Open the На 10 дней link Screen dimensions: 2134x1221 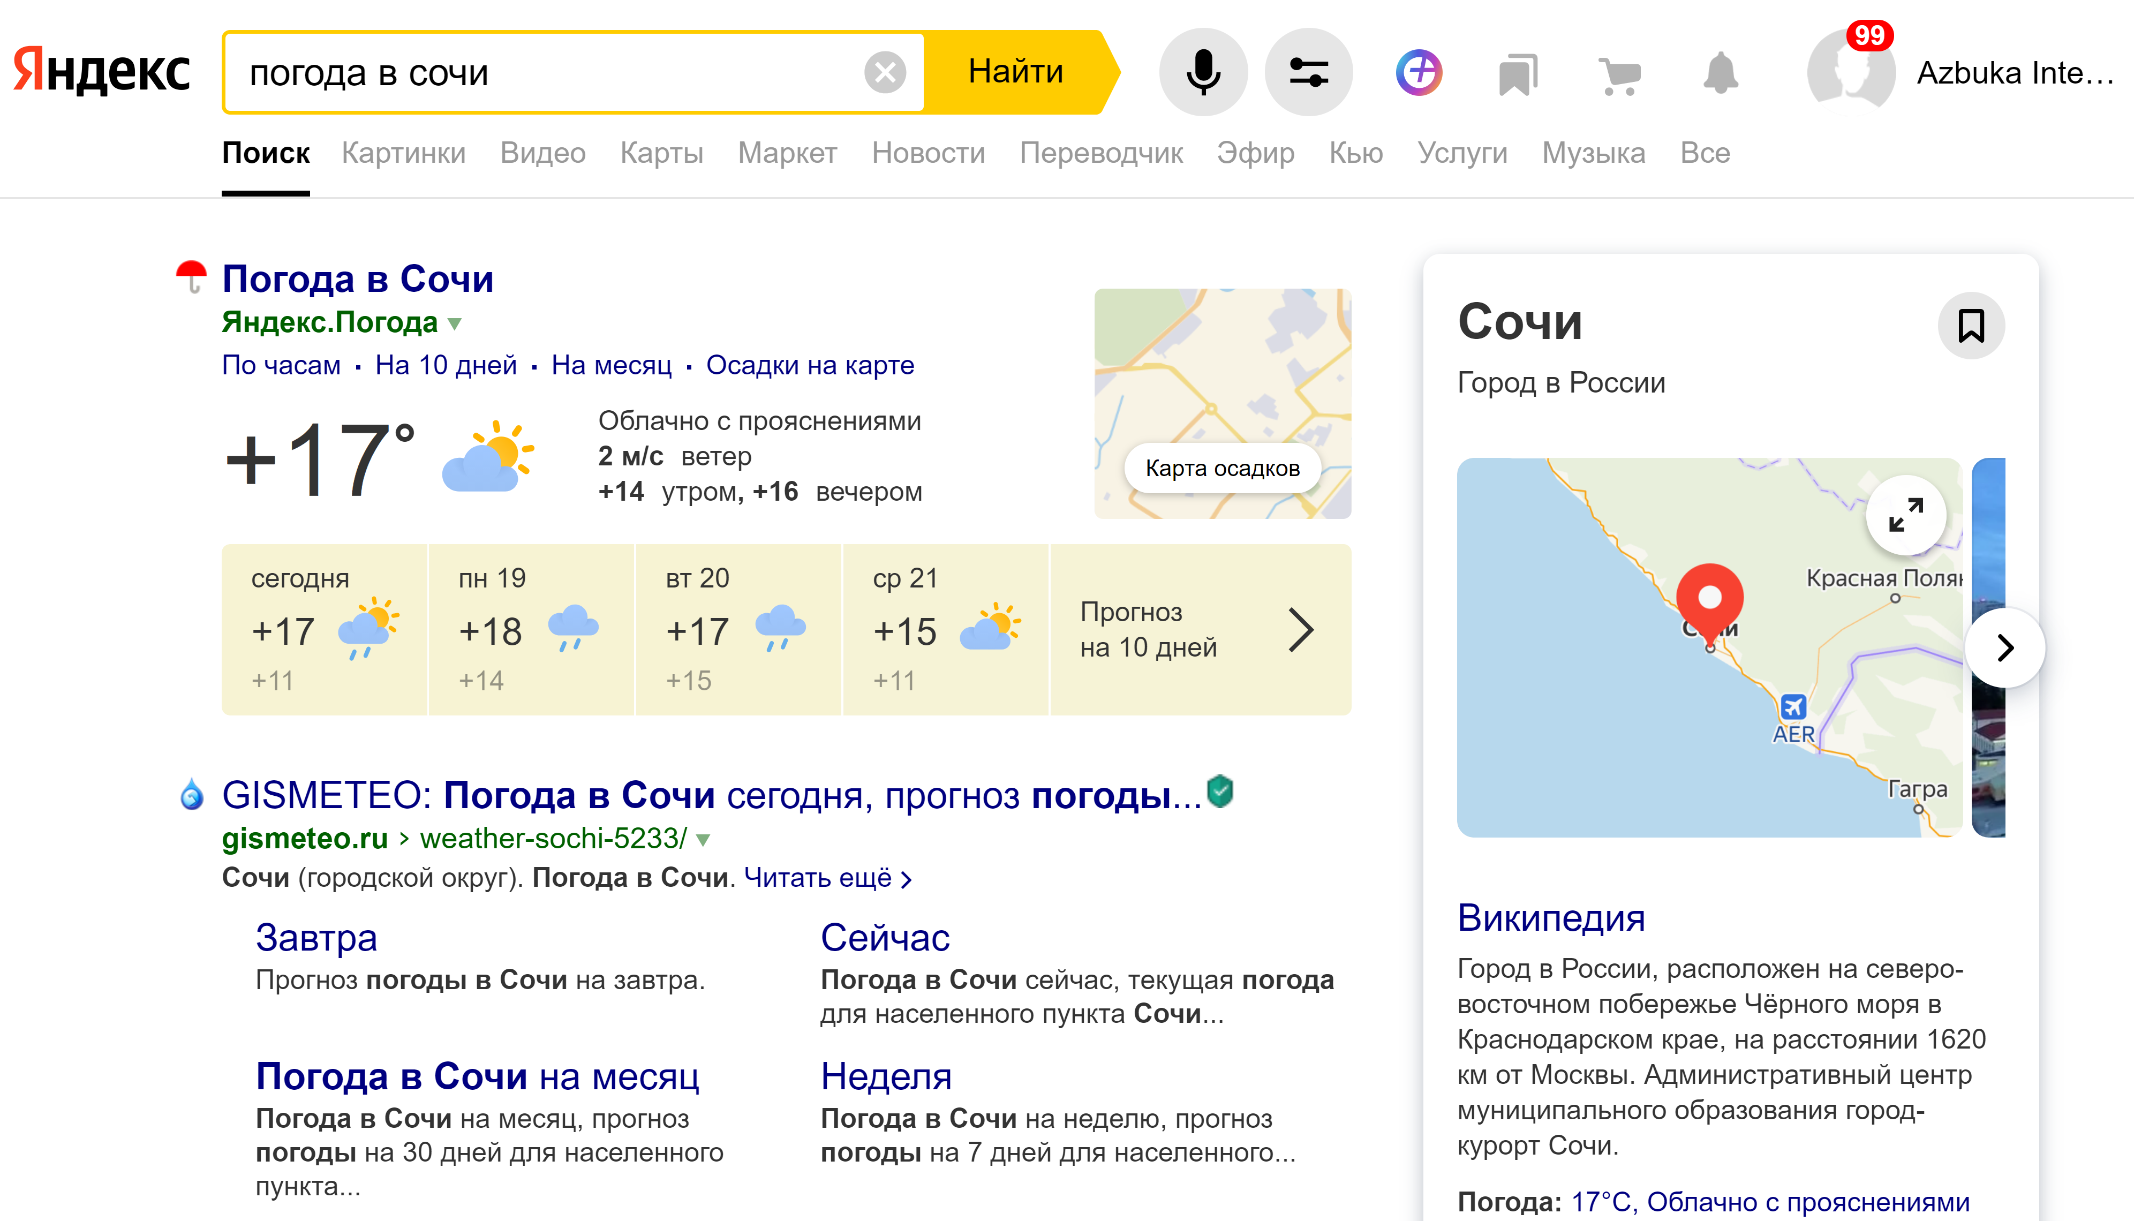[x=446, y=365]
